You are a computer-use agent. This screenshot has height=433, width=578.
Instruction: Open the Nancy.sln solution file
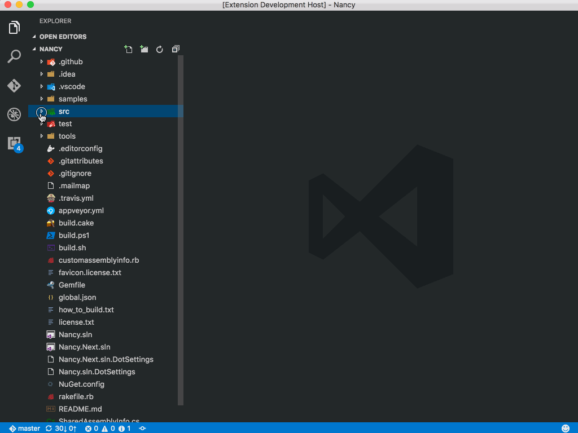(x=106, y=334)
